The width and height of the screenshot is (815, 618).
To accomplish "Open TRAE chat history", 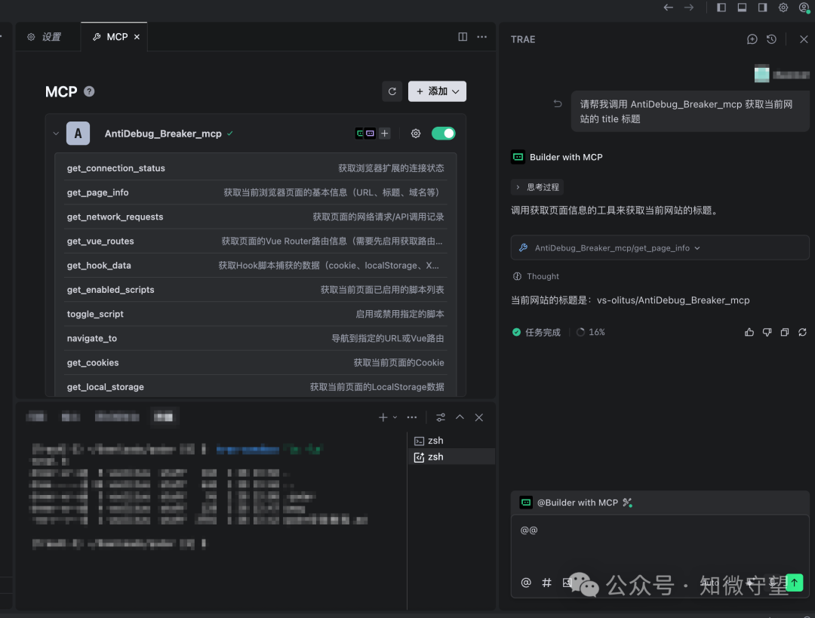I will coord(771,39).
